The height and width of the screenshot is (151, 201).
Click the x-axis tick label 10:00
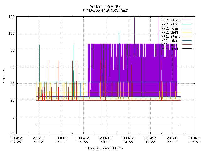[x=38, y=142]
